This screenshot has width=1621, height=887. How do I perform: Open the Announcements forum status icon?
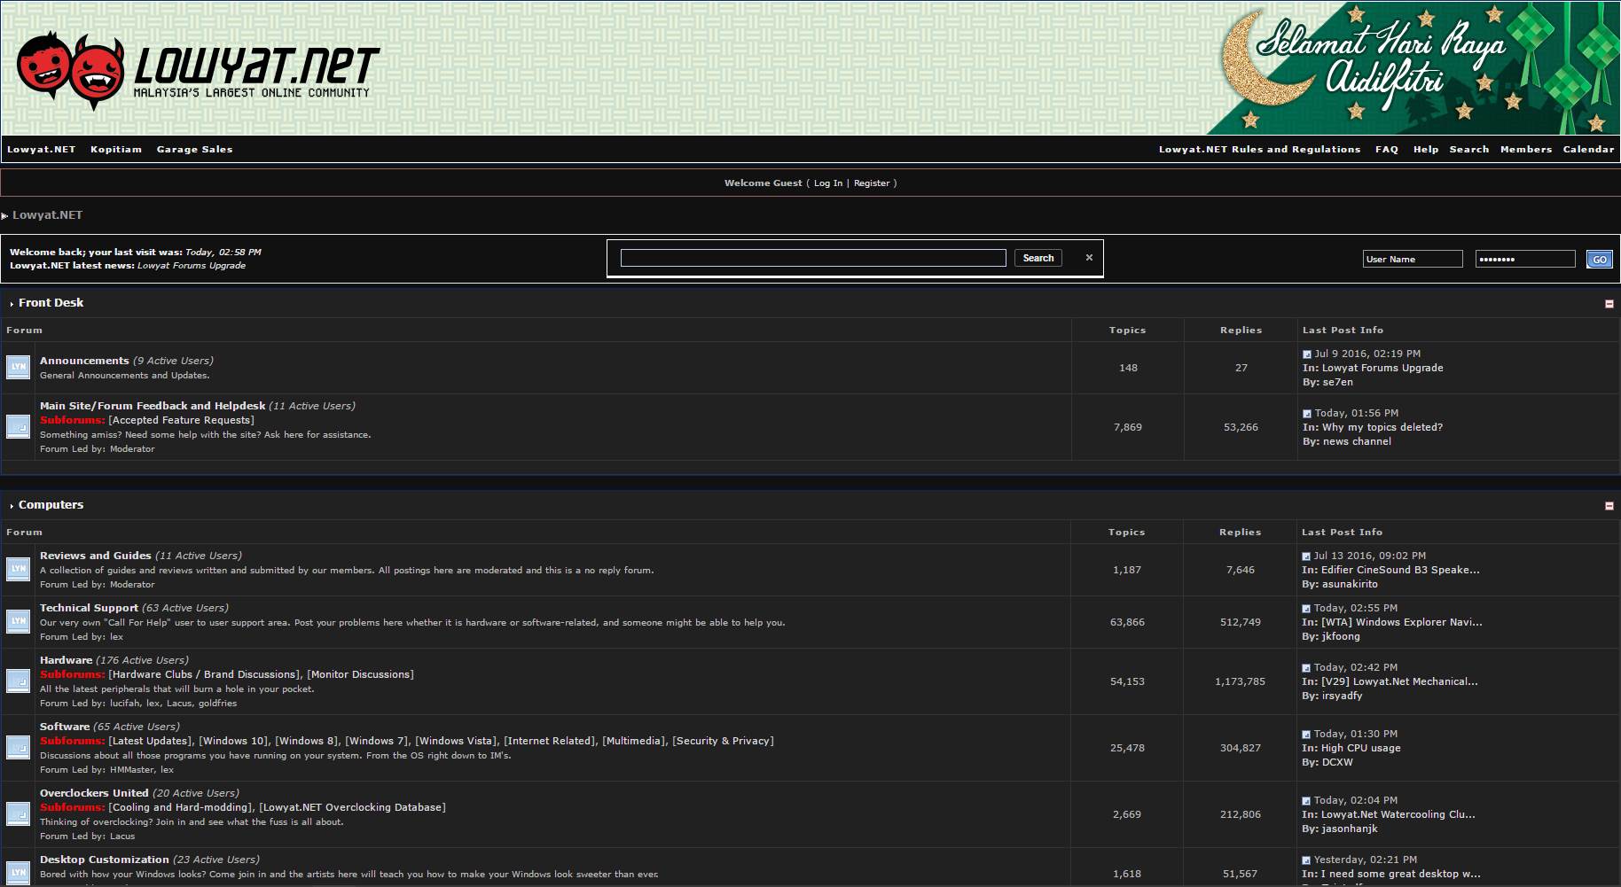pos(19,367)
